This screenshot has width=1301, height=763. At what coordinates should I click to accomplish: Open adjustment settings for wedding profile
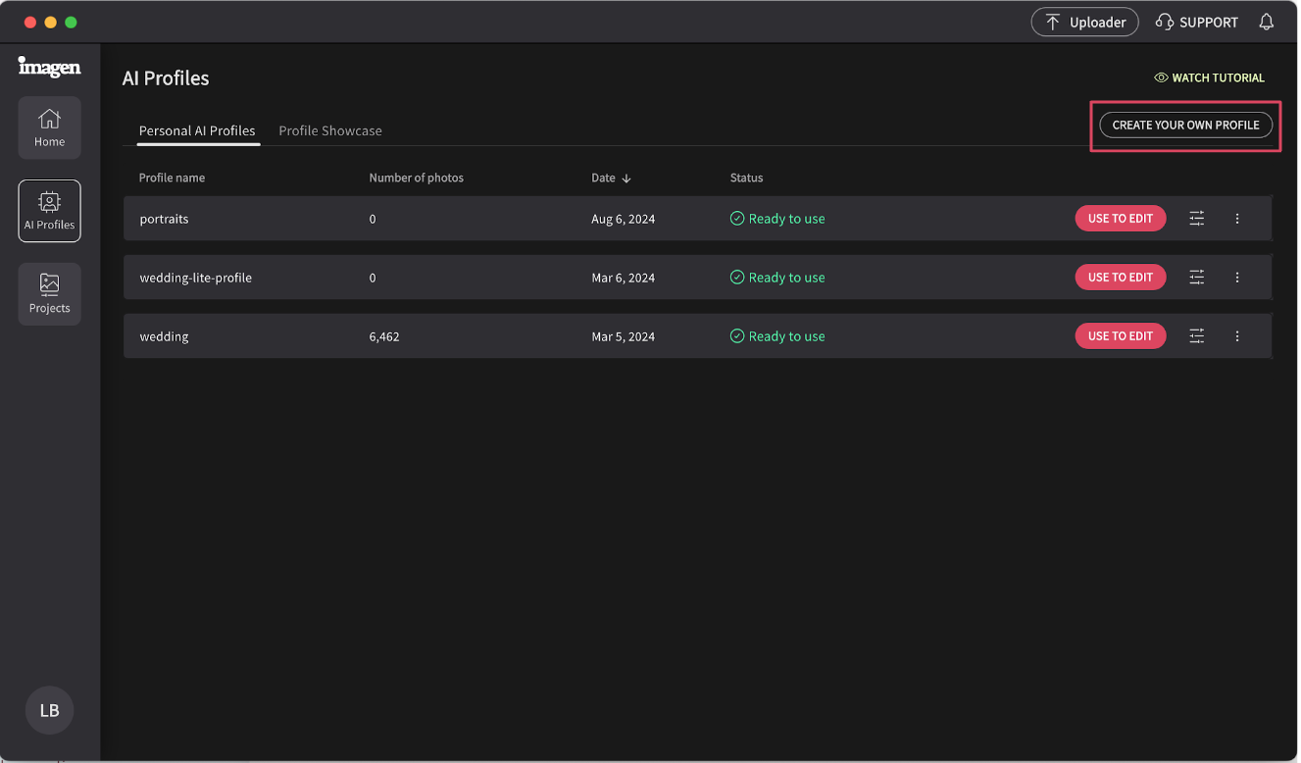(x=1197, y=336)
